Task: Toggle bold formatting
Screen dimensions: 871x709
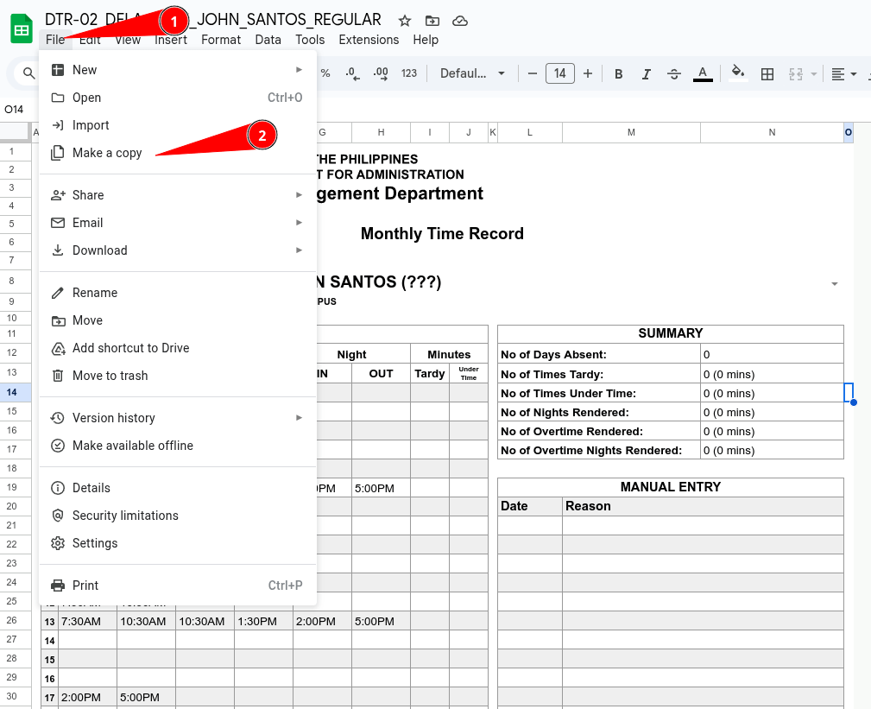Action: coord(618,74)
